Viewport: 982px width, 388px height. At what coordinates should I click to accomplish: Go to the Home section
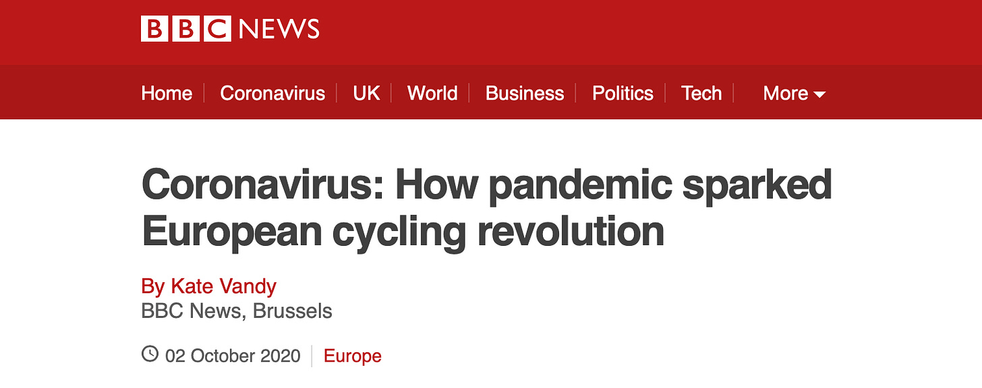pos(167,93)
